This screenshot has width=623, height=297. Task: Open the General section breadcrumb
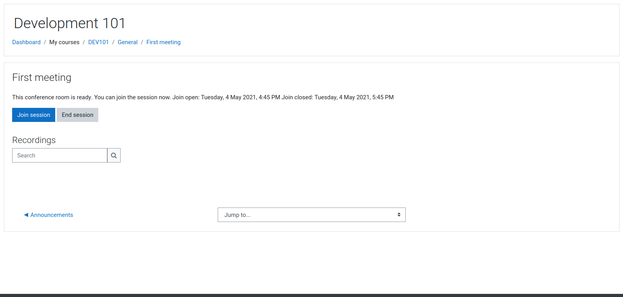(128, 42)
